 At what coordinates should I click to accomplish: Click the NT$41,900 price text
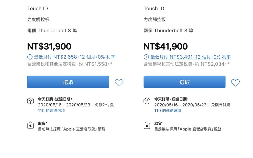165,46
